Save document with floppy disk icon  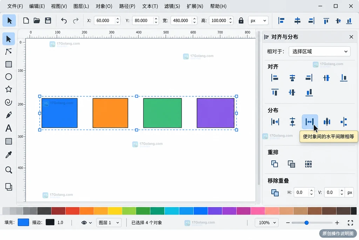[48, 20]
